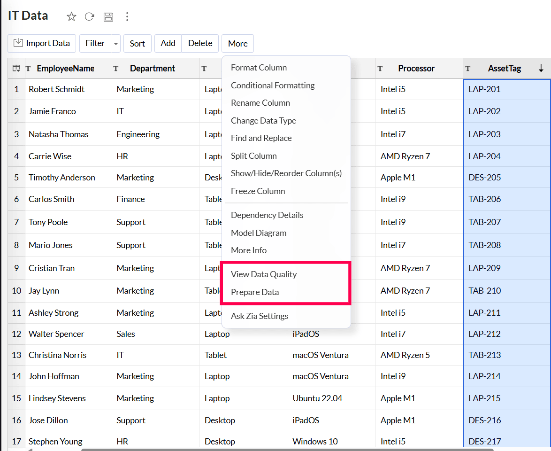Click the save disk icon

[108, 17]
